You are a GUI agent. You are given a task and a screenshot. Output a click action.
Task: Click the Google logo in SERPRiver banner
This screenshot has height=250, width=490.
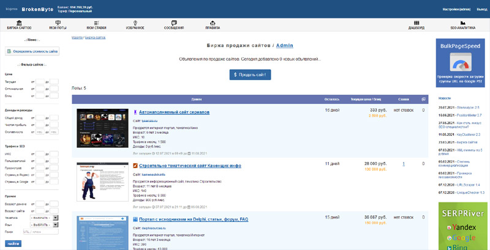coord(461,238)
